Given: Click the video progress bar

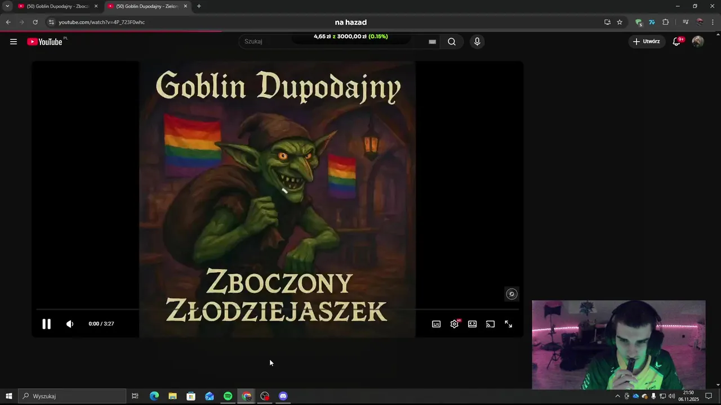Looking at the screenshot, I should 277,309.
